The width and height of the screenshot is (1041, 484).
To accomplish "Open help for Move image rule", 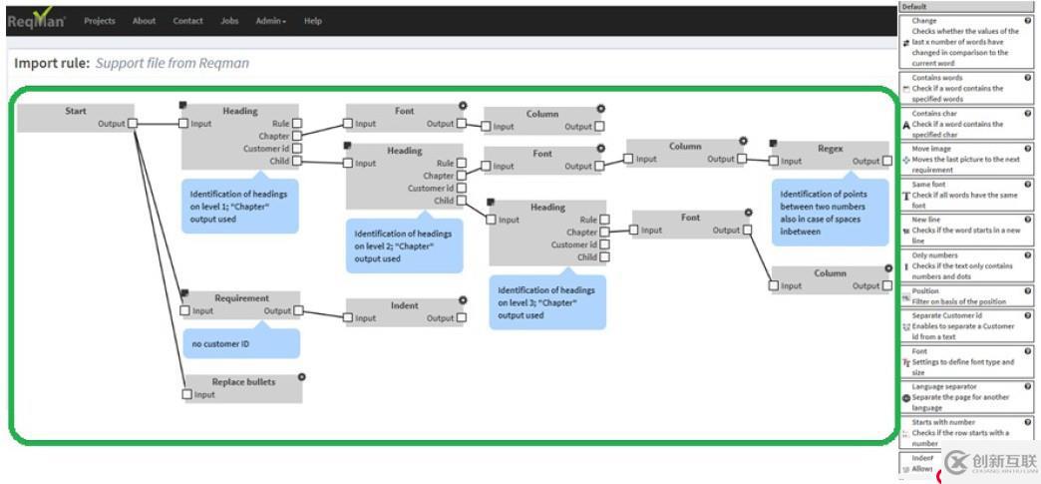I will pos(1028,149).
